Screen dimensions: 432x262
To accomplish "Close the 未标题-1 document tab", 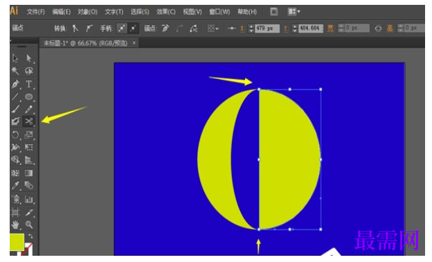I will [x=134, y=43].
